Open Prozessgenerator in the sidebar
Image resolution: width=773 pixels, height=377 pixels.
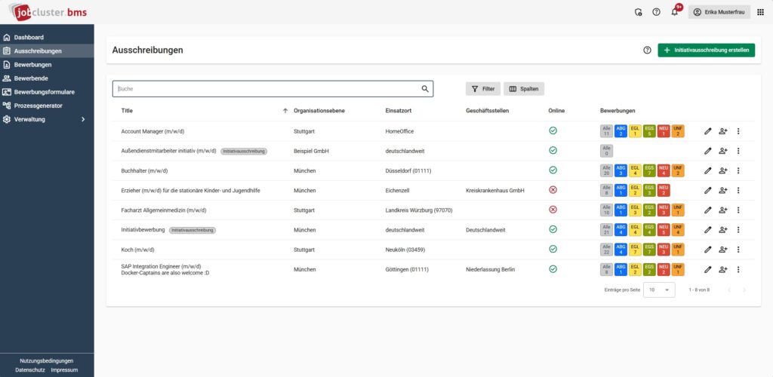pos(38,106)
